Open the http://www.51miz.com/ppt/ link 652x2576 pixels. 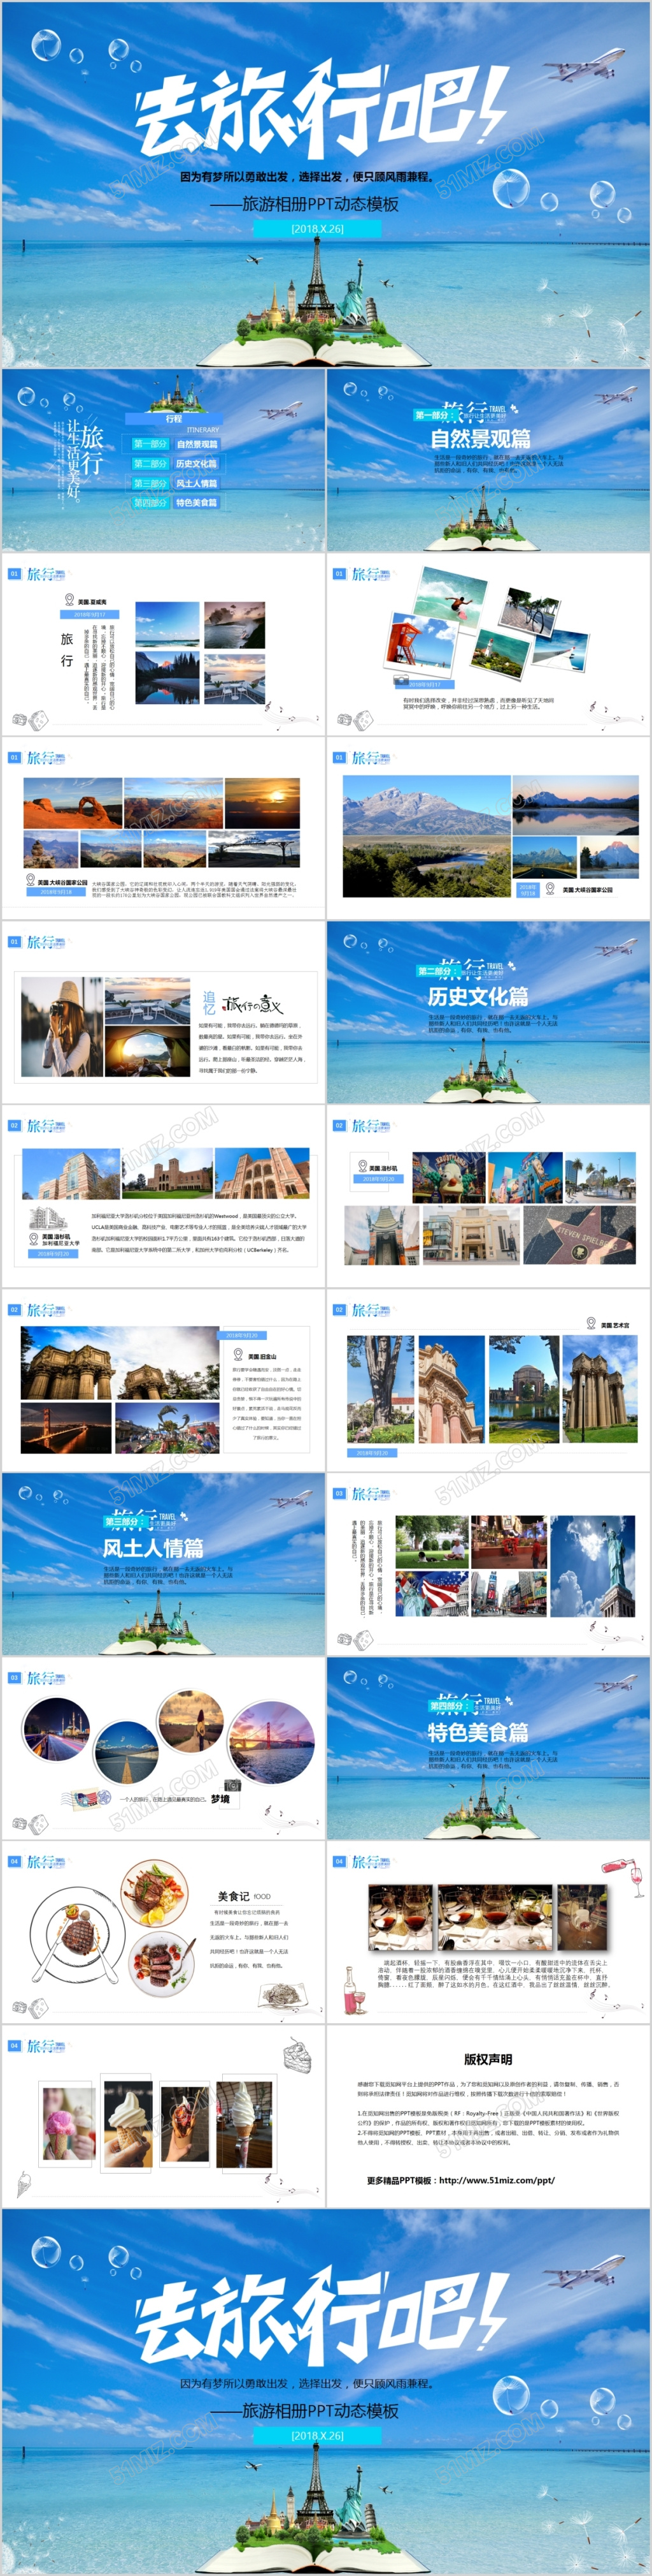coord(496,2180)
